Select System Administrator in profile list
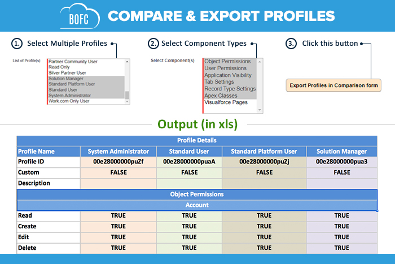 [86, 96]
